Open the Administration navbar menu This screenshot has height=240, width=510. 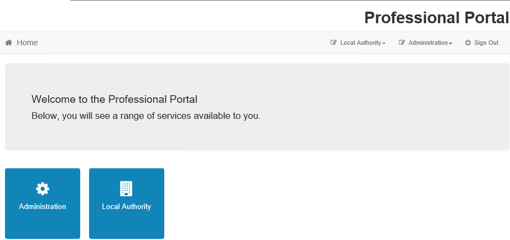pos(425,43)
